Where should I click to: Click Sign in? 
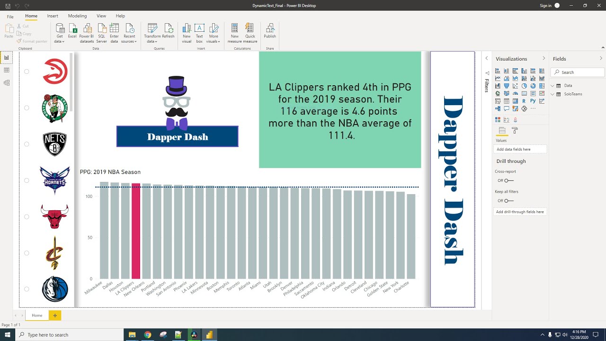pos(545,6)
